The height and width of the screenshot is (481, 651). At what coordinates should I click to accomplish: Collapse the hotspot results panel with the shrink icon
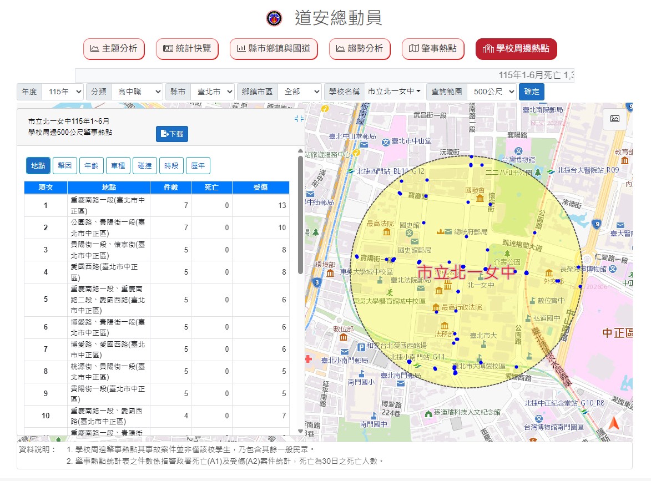(299, 119)
